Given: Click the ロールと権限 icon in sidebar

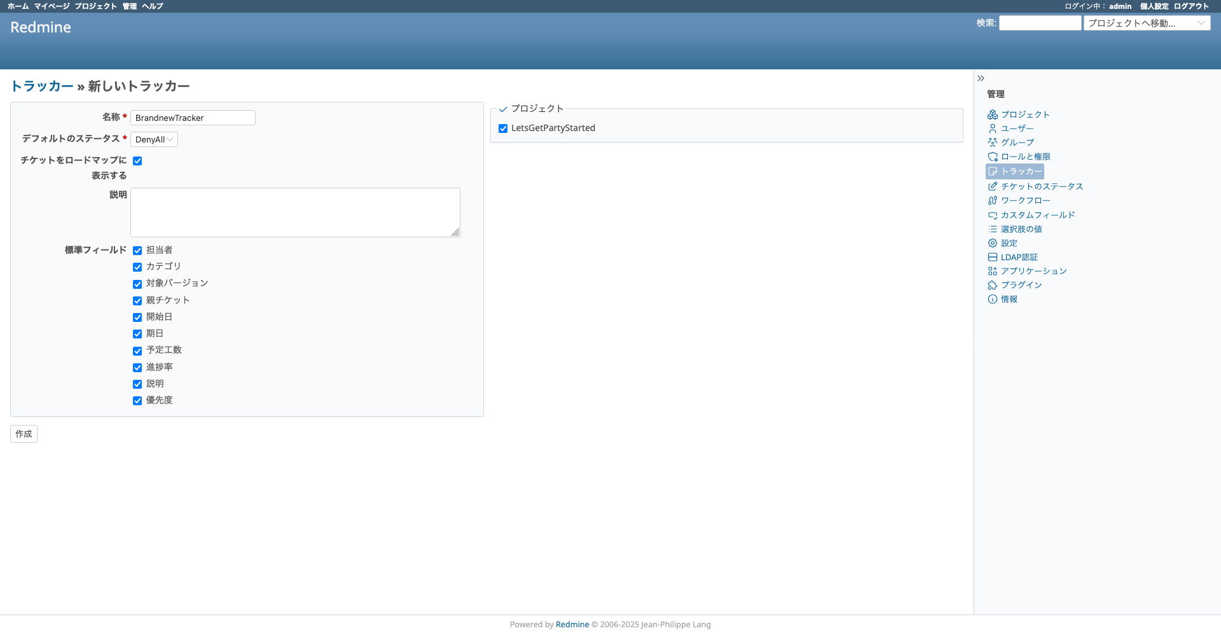Looking at the screenshot, I should coord(992,157).
